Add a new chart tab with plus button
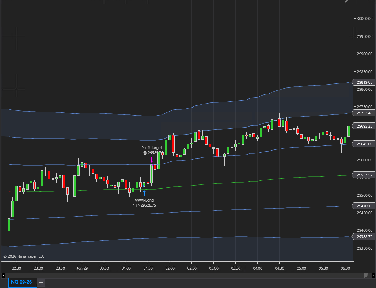 (x=41, y=283)
